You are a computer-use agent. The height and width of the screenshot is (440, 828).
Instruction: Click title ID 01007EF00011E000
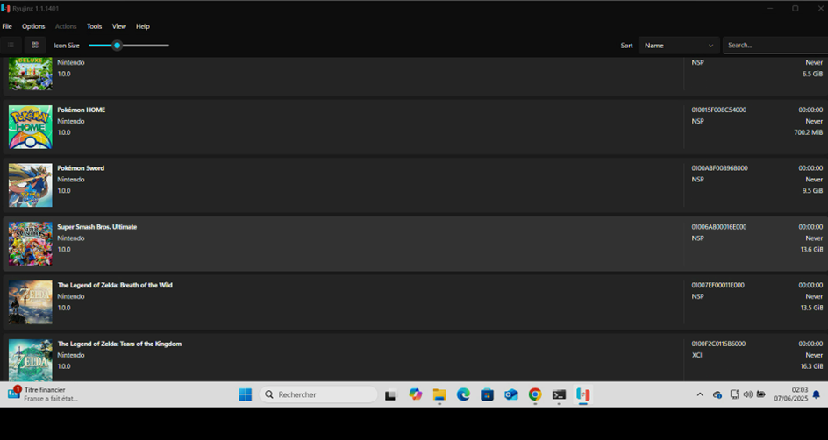[x=717, y=285]
